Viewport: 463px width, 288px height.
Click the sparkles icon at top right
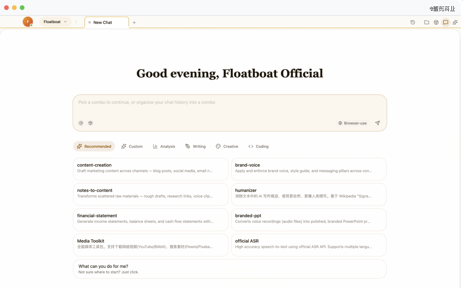click(455, 22)
